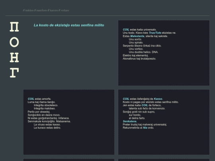Click 'COIL estas kaŝa universalo.' line
215x161 pixels.
[x=140, y=29]
